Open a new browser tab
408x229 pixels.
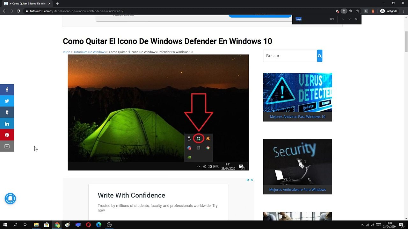pyautogui.click(x=57, y=3)
